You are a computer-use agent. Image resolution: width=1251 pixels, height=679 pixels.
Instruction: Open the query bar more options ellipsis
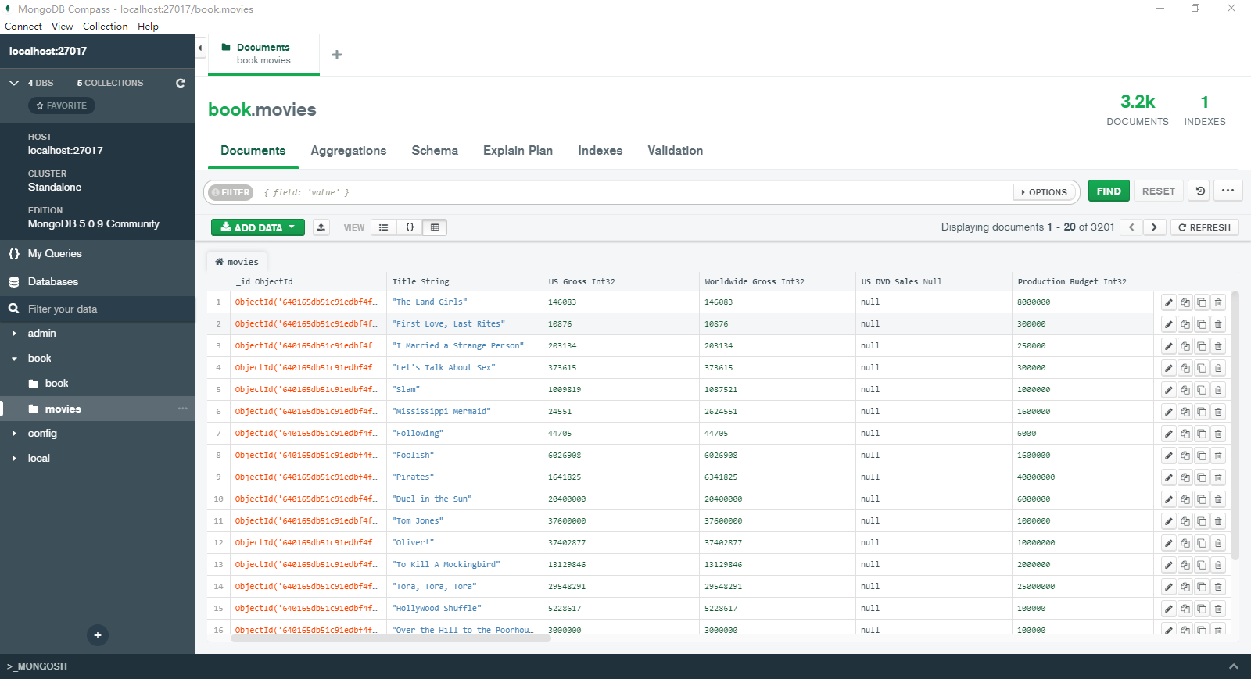coord(1228,191)
